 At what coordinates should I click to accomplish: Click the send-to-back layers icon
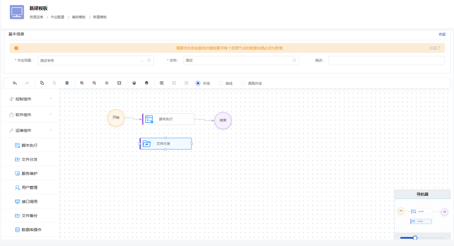134,83
